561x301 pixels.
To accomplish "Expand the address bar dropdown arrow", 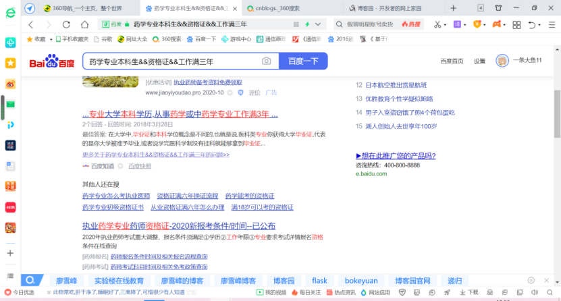I will (x=318, y=24).
